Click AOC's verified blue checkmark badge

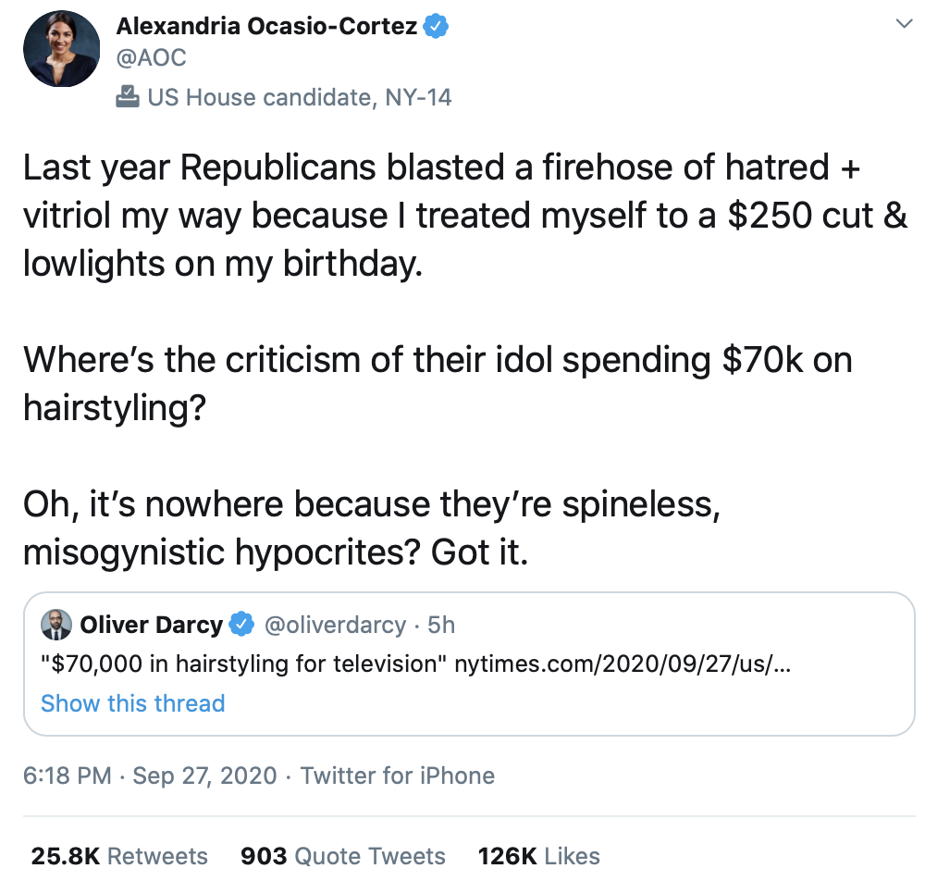pyautogui.click(x=436, y=27)
